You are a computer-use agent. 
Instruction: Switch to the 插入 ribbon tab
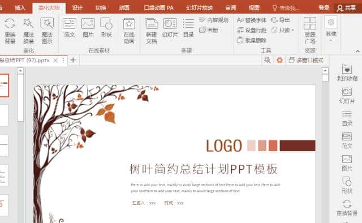(x=20, y=8)
